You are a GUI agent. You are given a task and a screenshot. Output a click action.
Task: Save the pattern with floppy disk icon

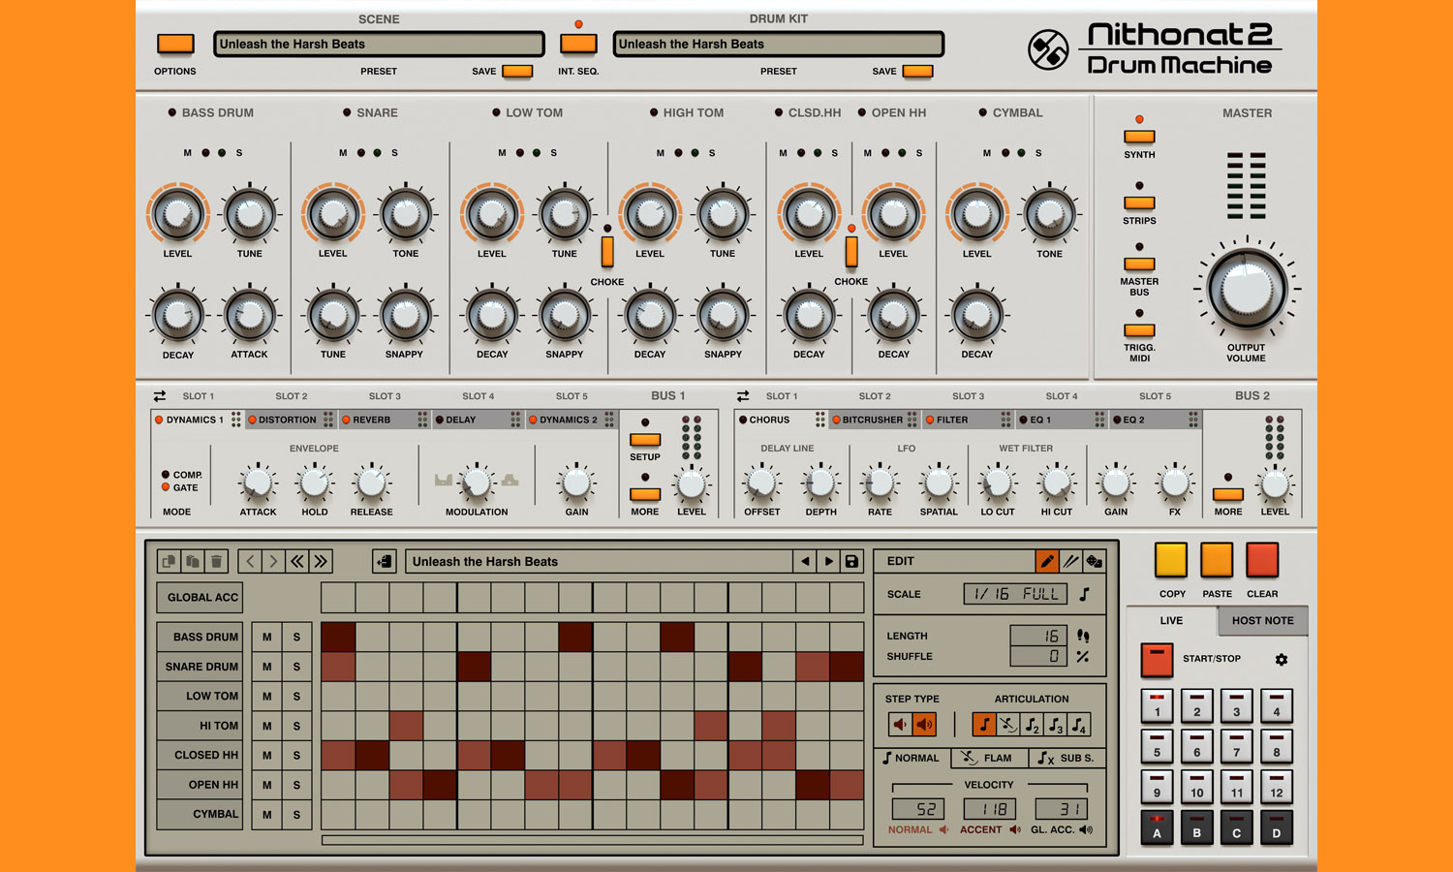point(851,561)
